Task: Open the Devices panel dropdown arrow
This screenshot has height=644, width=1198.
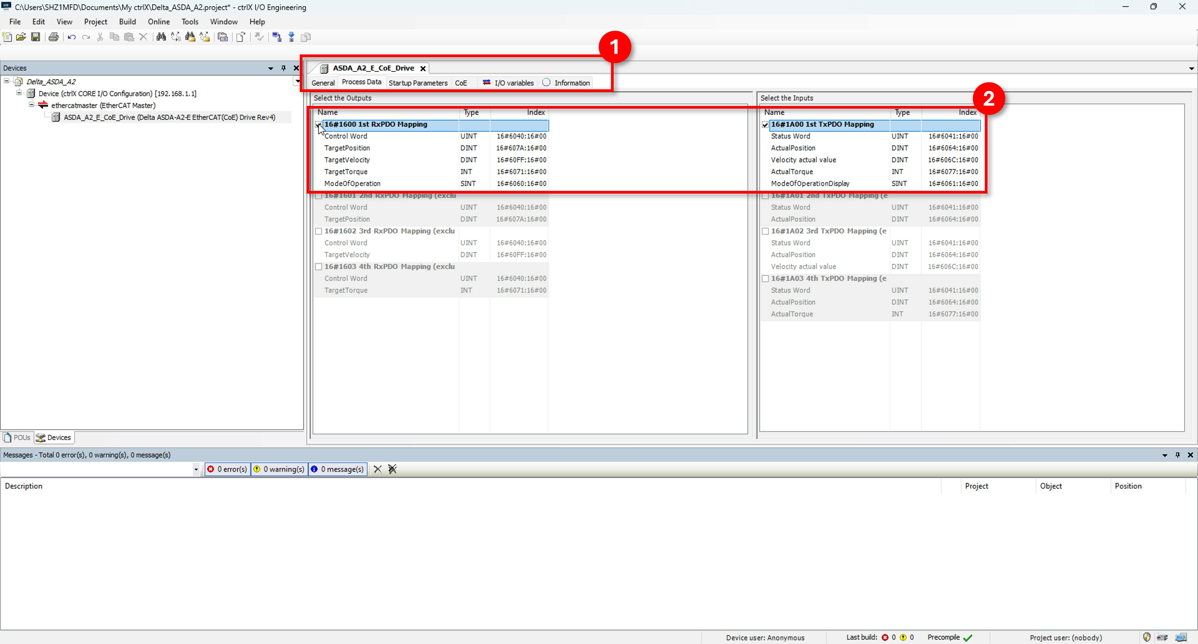Action: coord(271,68)
